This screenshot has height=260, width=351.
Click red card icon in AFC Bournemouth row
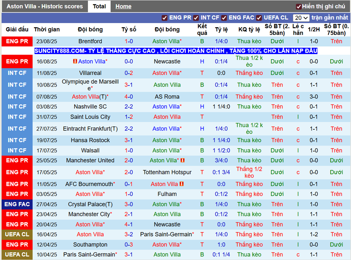coord(181,184)
